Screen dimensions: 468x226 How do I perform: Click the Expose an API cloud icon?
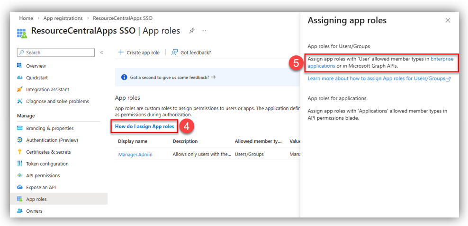[x=20, y=187]
